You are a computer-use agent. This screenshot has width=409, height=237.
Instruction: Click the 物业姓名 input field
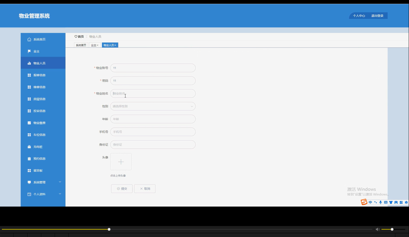tap(153, 93)
